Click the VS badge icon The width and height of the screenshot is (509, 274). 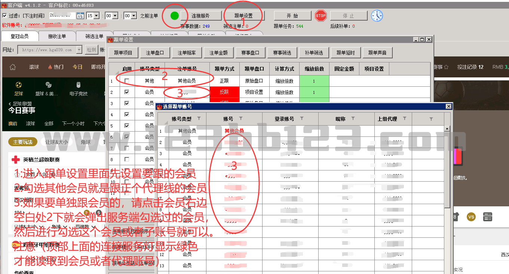click(471, 217)
